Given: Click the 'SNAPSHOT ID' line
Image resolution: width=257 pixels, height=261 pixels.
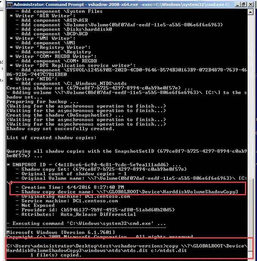Looking at the screenshot, I should [93, 165].
